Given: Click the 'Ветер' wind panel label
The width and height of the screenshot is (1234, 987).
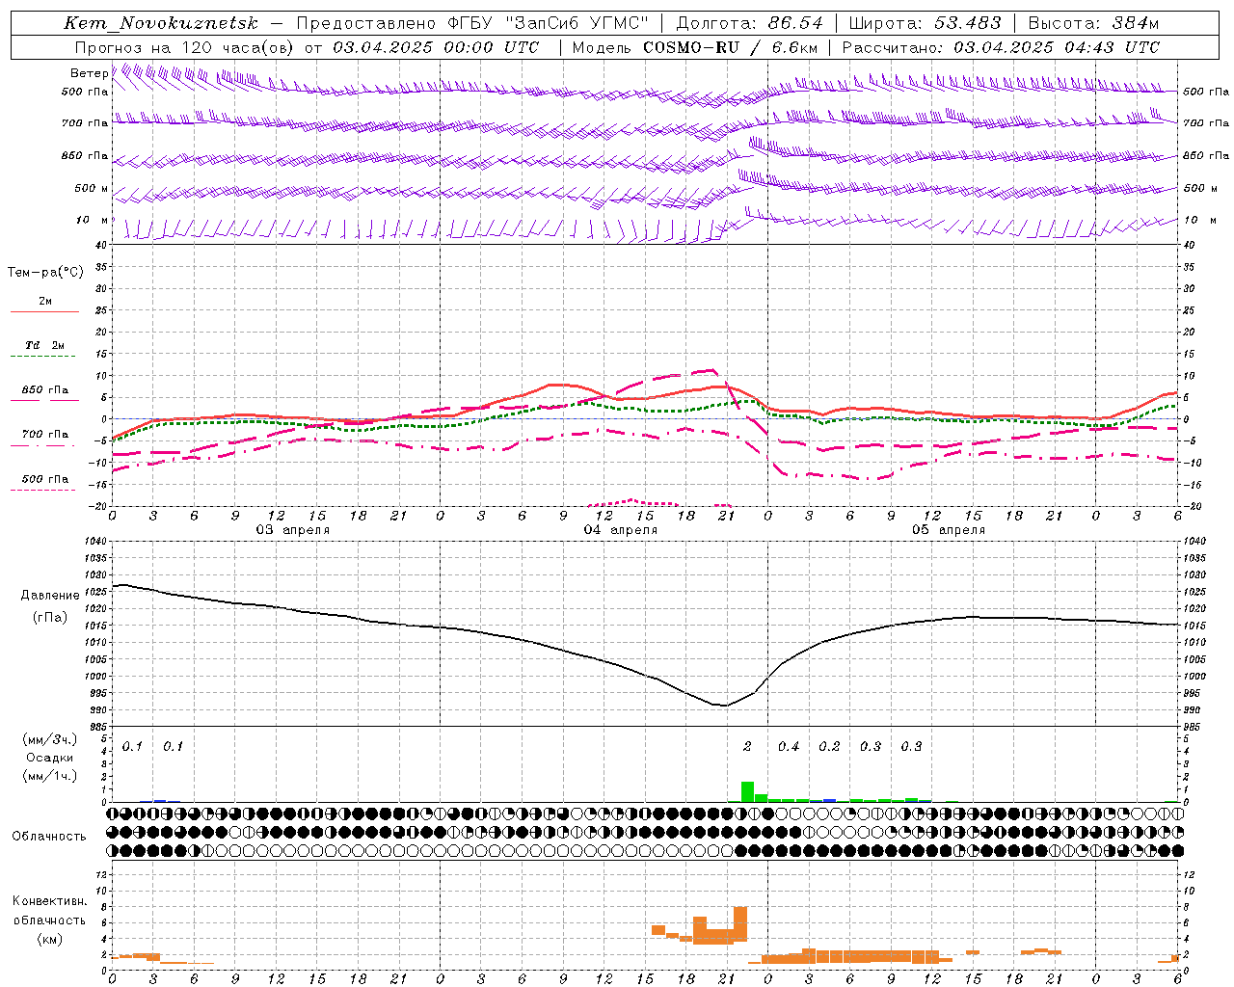Looking at the screenshot, I should (x=89, y=73).
